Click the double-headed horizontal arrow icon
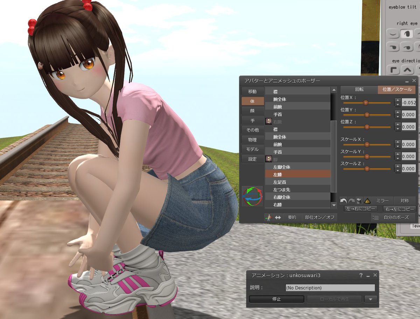 [x=278, y=218]
